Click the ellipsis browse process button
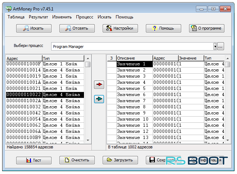 pyautogui.click(x=220, y=46)
